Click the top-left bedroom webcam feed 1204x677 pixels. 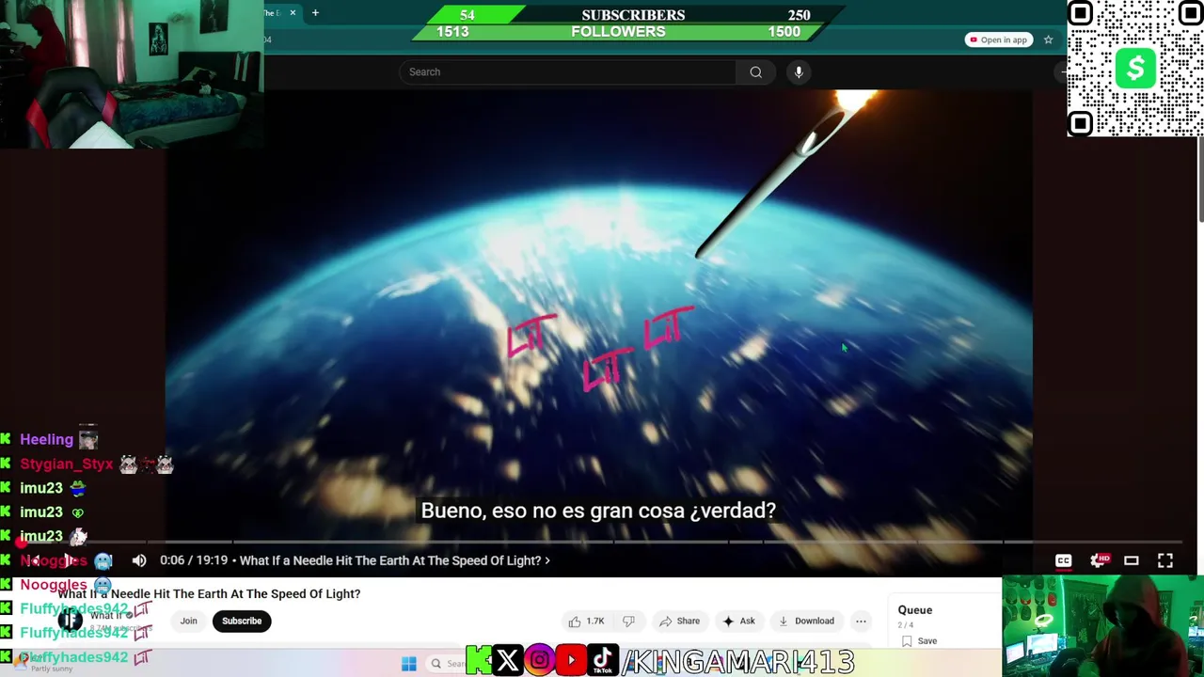click(132, 74)
